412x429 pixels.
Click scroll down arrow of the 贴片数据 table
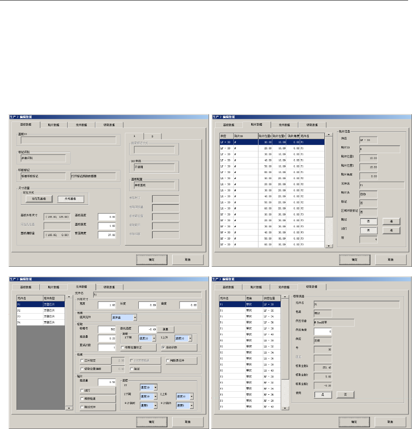[329, 246]
